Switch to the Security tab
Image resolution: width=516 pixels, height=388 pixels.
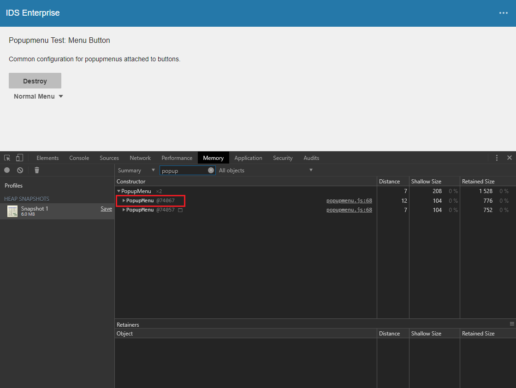[x=283, y=158]
